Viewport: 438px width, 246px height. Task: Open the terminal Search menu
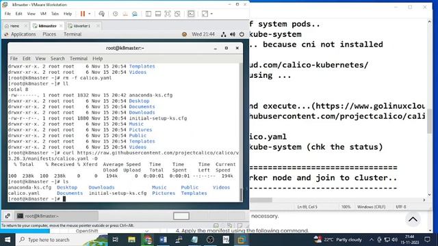pyautogui.click(x=57, y=59)
